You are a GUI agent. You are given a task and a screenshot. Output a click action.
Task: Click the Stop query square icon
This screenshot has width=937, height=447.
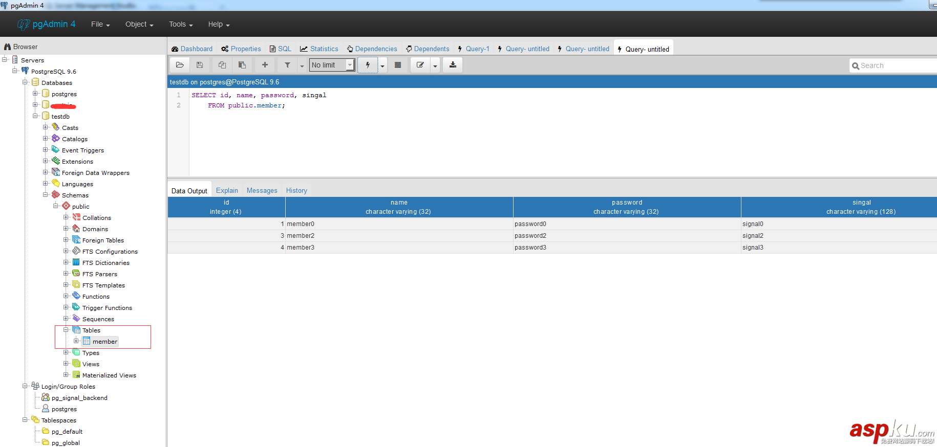click(398, 65)
